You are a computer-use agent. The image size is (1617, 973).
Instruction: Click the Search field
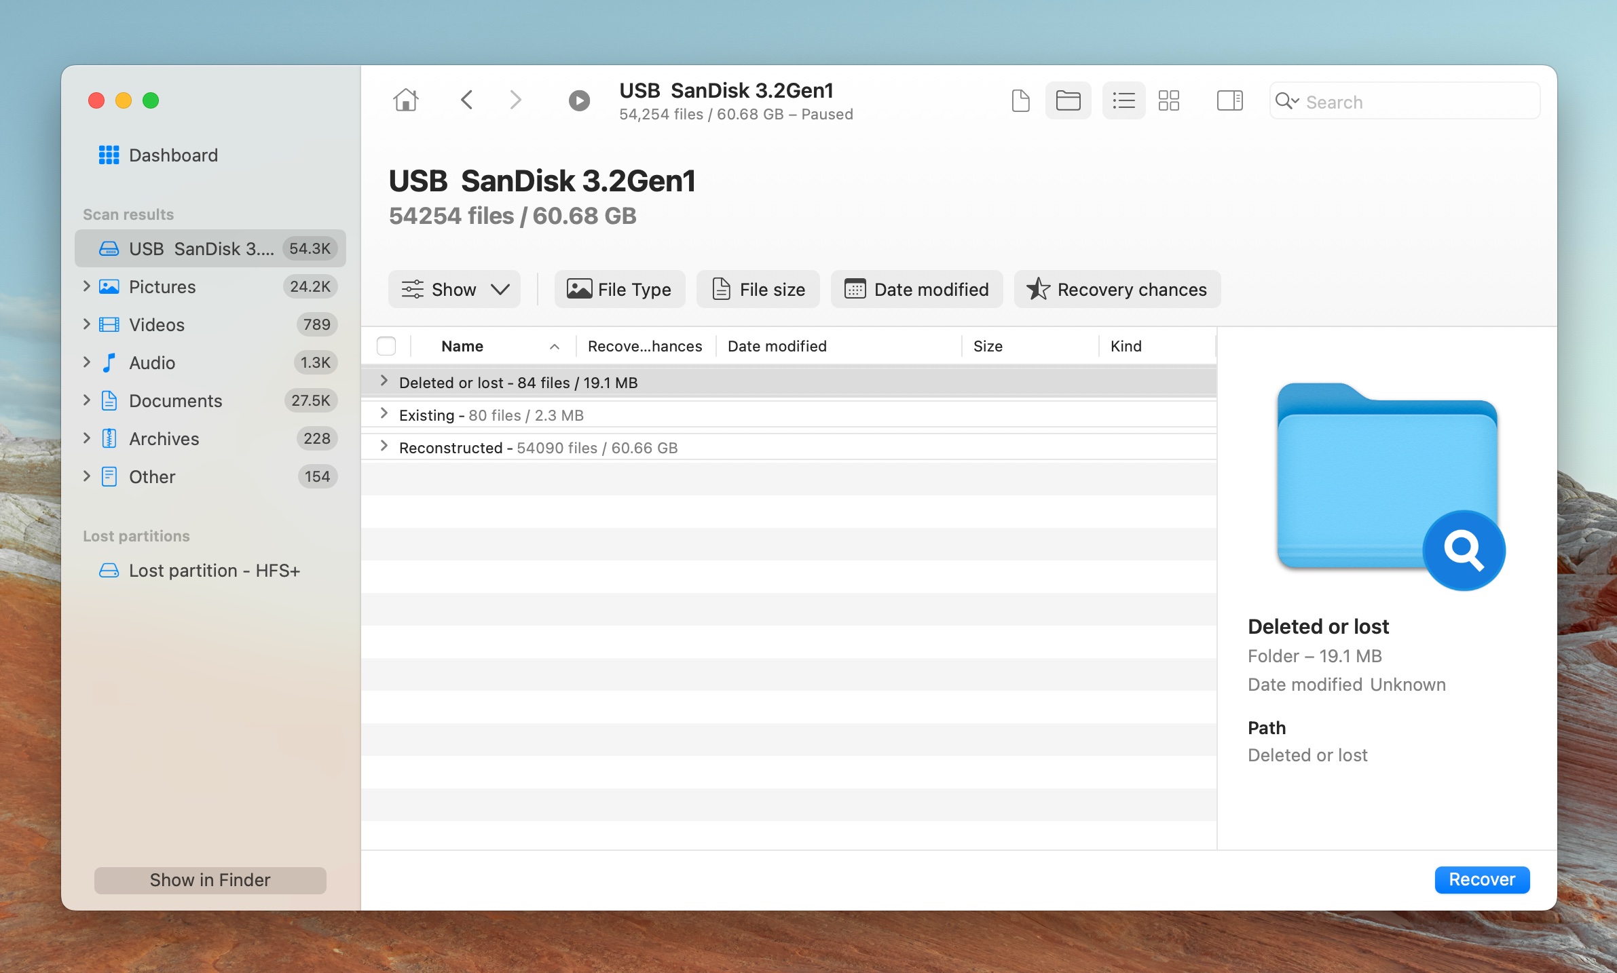coord(1404,101)
